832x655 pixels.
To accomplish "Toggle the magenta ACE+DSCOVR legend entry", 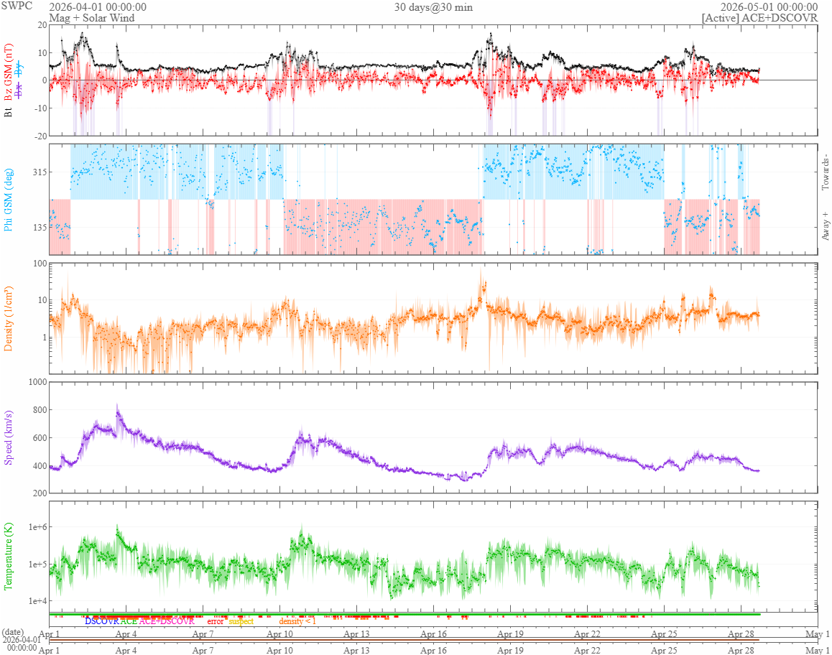I will (167, 621).
